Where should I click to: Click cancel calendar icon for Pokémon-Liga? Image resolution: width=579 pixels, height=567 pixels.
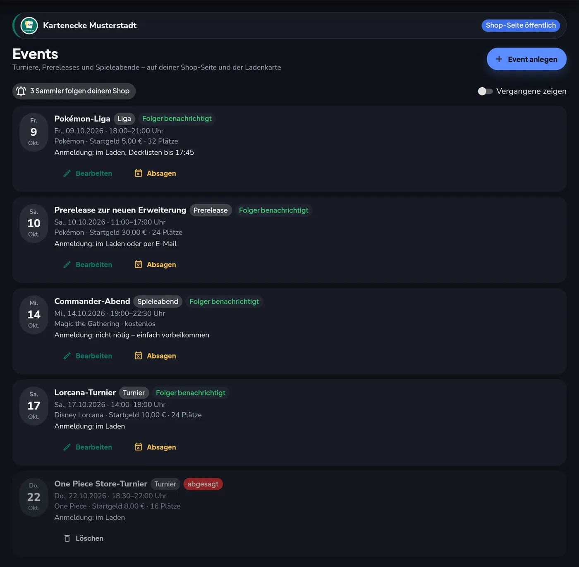138,173
